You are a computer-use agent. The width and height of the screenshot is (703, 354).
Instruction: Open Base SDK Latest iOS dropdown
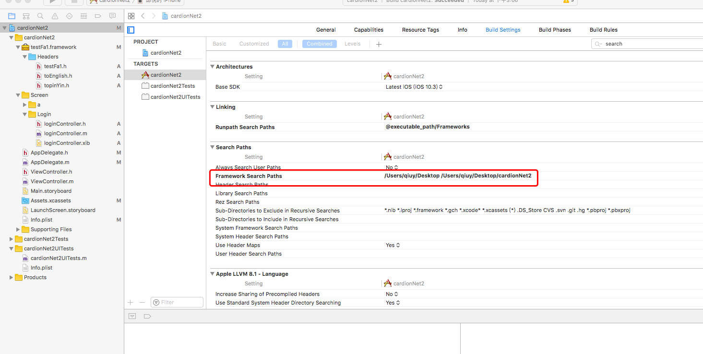(414, 87)
